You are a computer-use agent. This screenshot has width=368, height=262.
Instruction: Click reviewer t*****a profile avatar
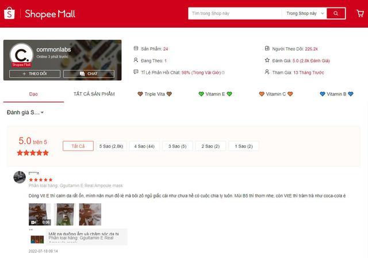20,177
